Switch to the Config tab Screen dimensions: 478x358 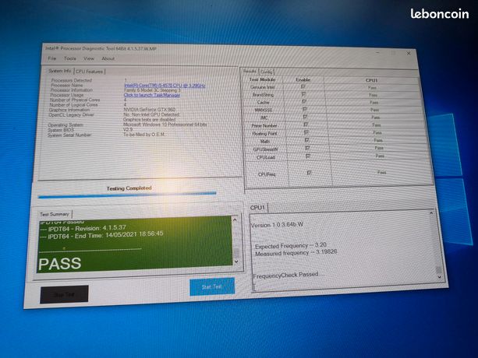[267, 72]
